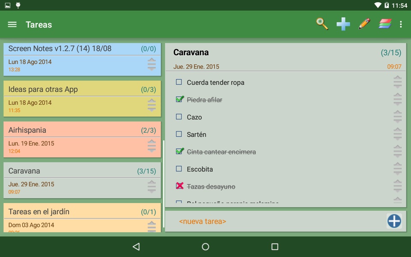This screenshot has width=411, height=257.
Task: Tap the (3/15) counter in detail header
Action: coord(391,53)
